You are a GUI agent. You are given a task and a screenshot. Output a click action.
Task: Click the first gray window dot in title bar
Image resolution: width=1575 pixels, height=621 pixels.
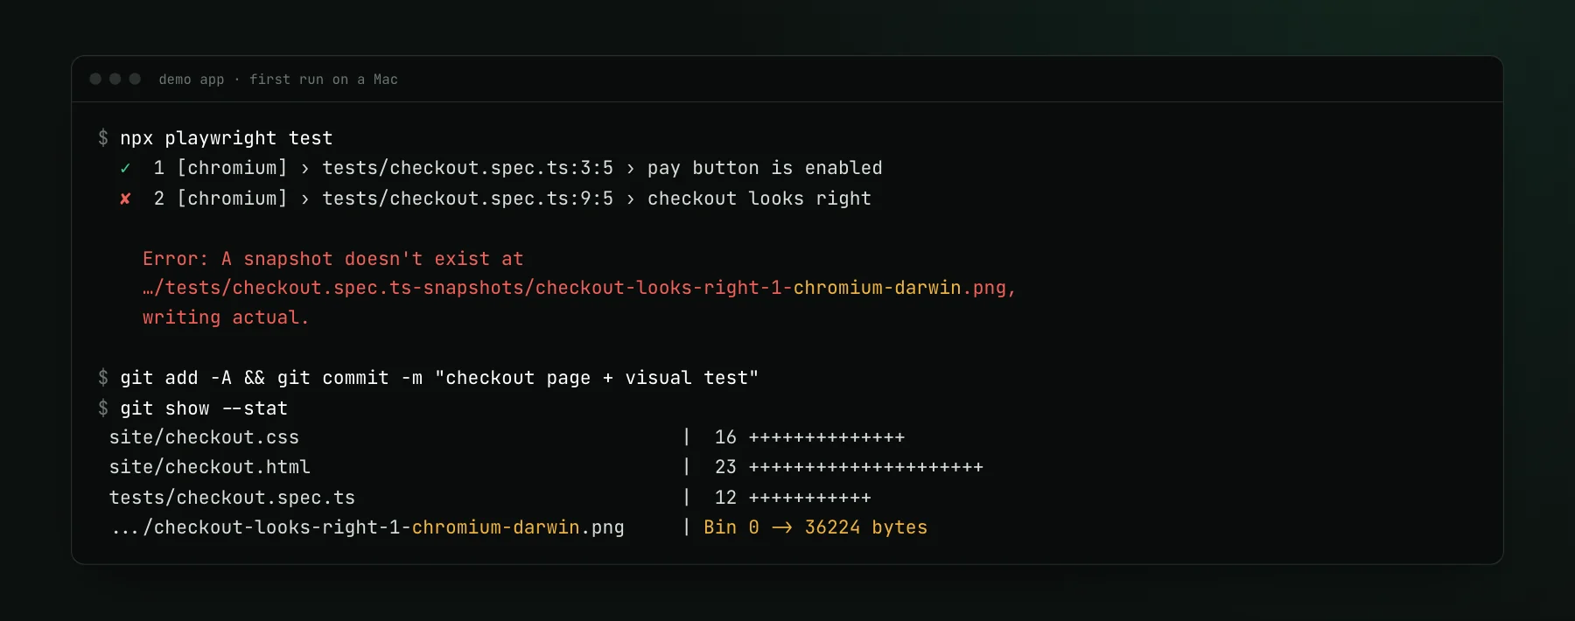[95, 79]
